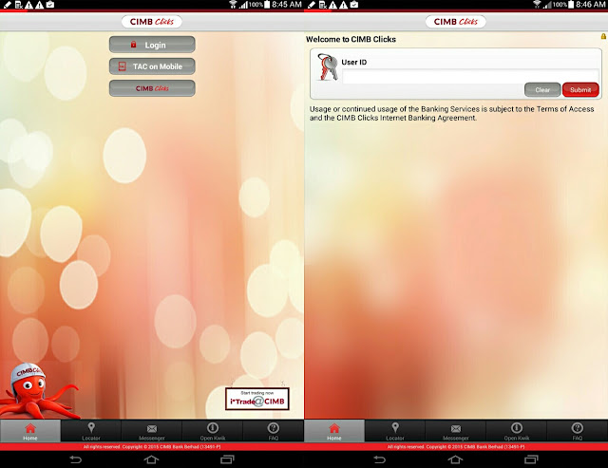Tap Login button on left screen
Screen dimensions: 608x468
[152, 45]
